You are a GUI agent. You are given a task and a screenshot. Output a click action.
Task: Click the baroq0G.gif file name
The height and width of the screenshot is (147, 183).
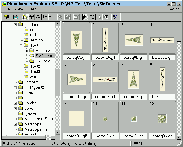tap(162, 97)
